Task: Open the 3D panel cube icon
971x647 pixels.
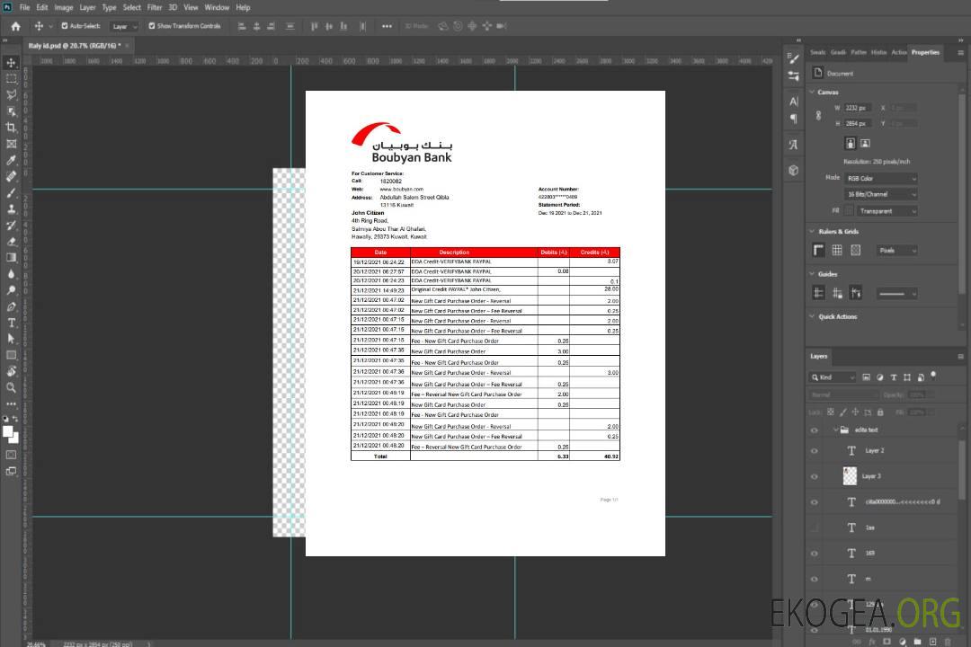Action: click(x=794, y=170)
